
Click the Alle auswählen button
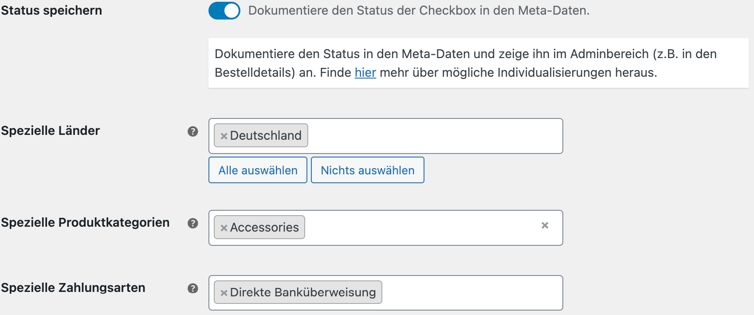(258, 170)
